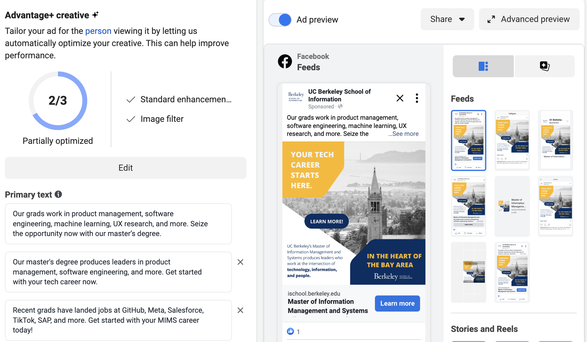587x342 pixels.
Task: Switch to the grid placements view icon
Action: pos(483,66)
